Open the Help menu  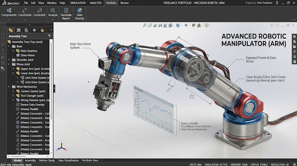click(x=62, y=3)
